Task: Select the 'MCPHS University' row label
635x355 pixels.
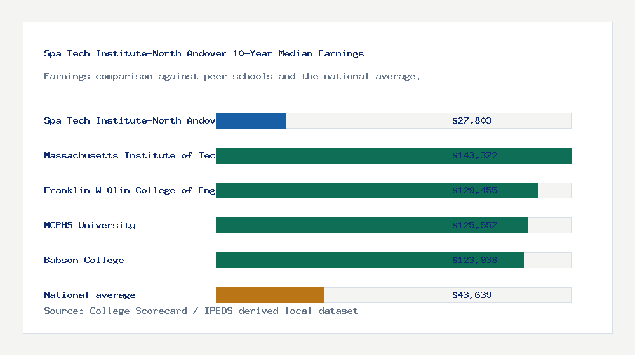Action: 90,225
